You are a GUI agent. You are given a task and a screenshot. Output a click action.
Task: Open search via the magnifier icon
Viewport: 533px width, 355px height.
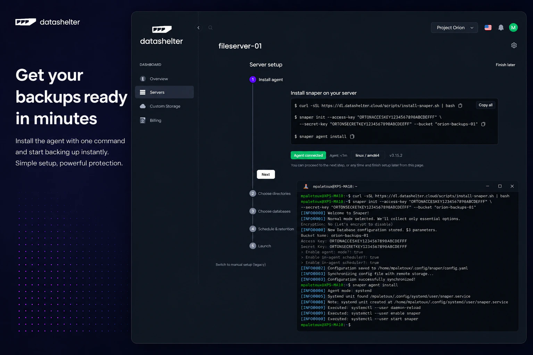pos(210,28)
